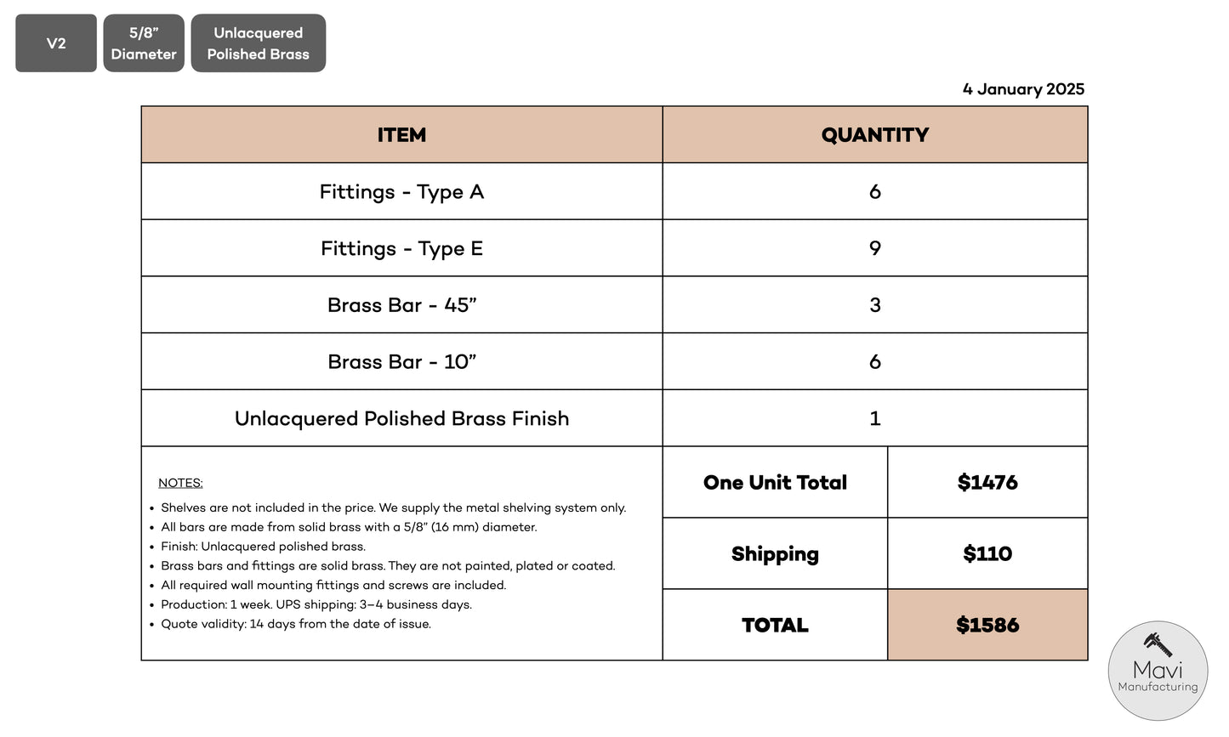The image size is (1229, 737).
Task: Click the 4 January 2025 date
Action: pos(1023,89)
